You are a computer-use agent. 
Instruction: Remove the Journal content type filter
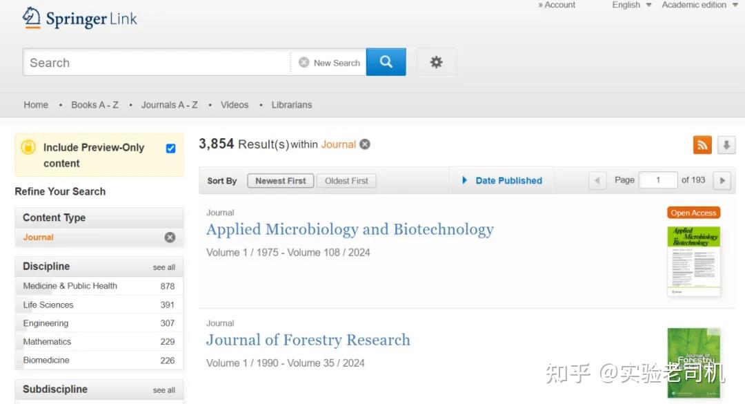[x=170, y=237]
